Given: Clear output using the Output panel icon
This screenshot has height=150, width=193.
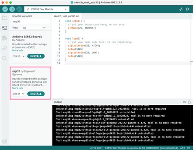Looking at the screenshot, I should [184, 102].
